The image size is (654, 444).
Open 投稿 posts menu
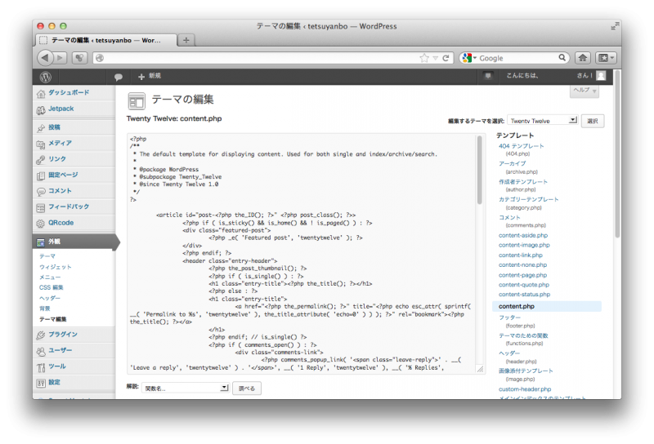pos(54,127)
